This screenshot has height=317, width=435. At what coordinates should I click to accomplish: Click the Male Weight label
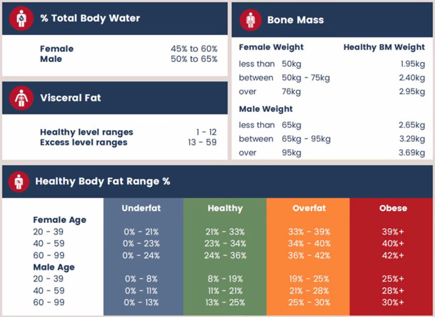point(266,109)
